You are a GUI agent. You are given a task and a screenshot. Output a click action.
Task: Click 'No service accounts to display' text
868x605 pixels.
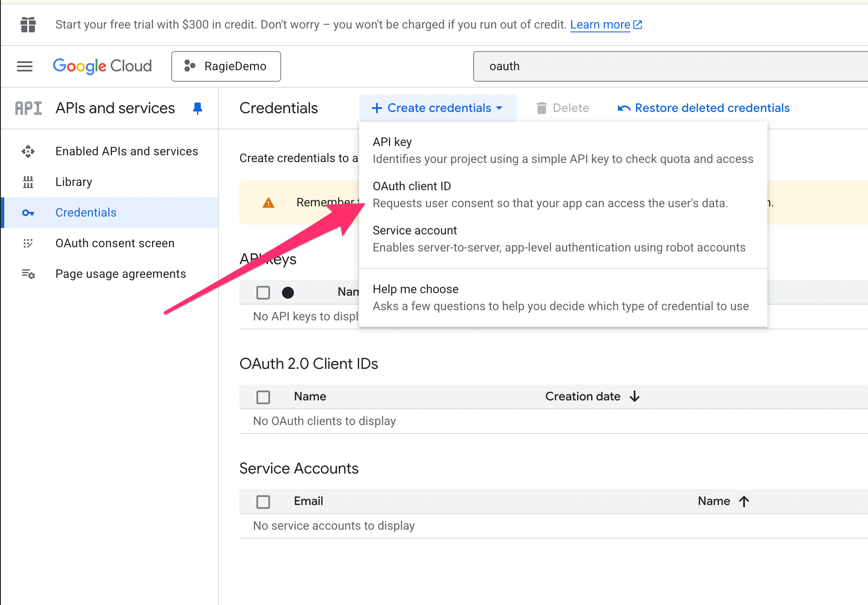(334, 526)
